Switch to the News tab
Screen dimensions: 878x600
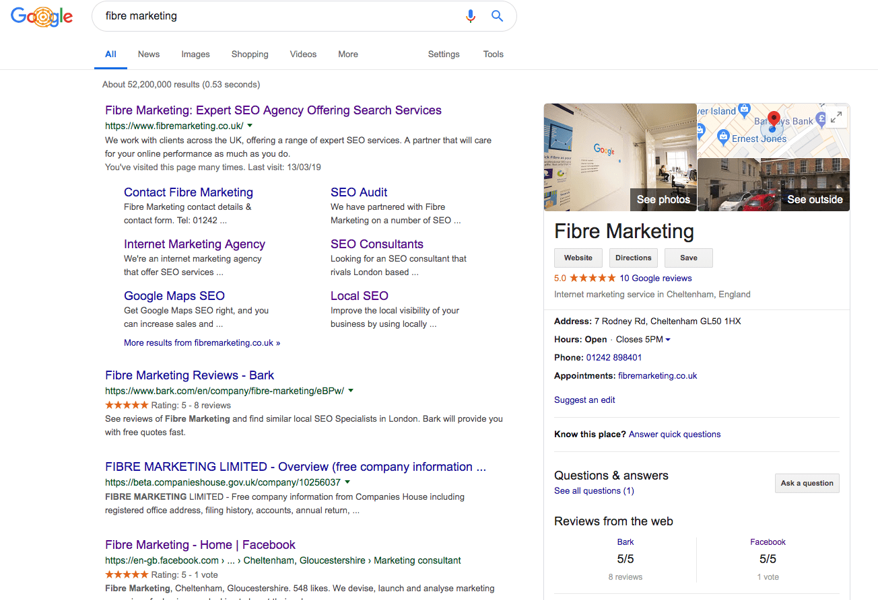click(x=149, y=54)
